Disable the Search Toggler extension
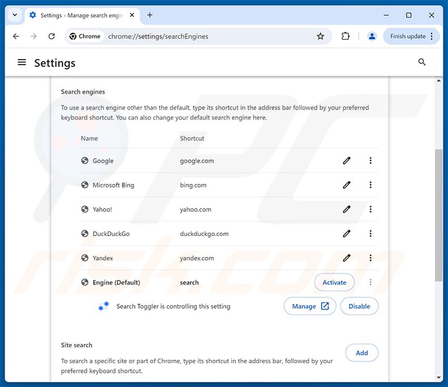The height and width of the screenshot is (387, 448). coord(359,306)
